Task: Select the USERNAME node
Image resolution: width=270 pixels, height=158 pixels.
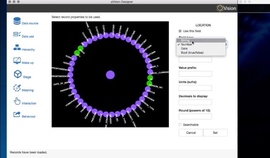Action: pyautogui.click(x=148, y=60)
